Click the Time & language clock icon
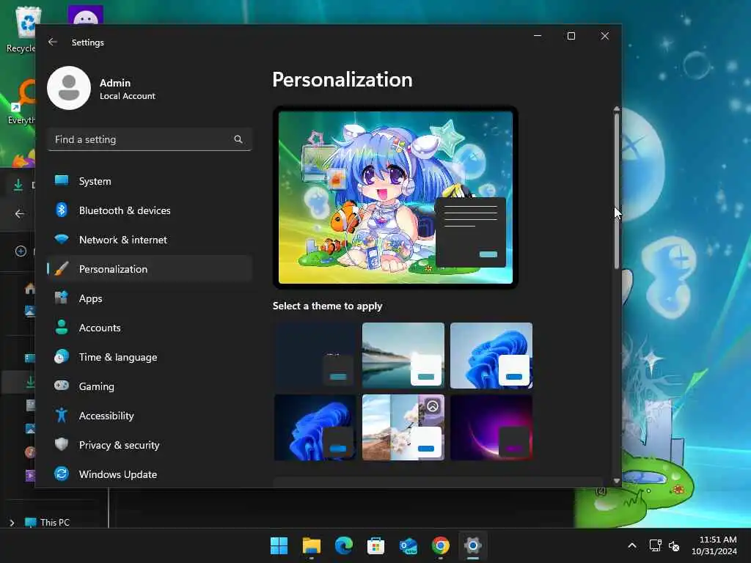Image resolution: width=751 pixels, height=563 pixels. point(62,357)
